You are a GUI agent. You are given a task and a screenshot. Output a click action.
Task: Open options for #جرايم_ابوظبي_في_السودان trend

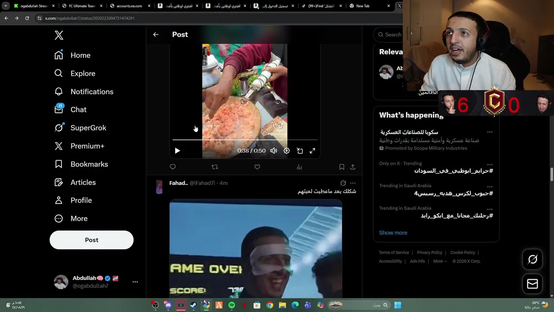coord(490,165)
